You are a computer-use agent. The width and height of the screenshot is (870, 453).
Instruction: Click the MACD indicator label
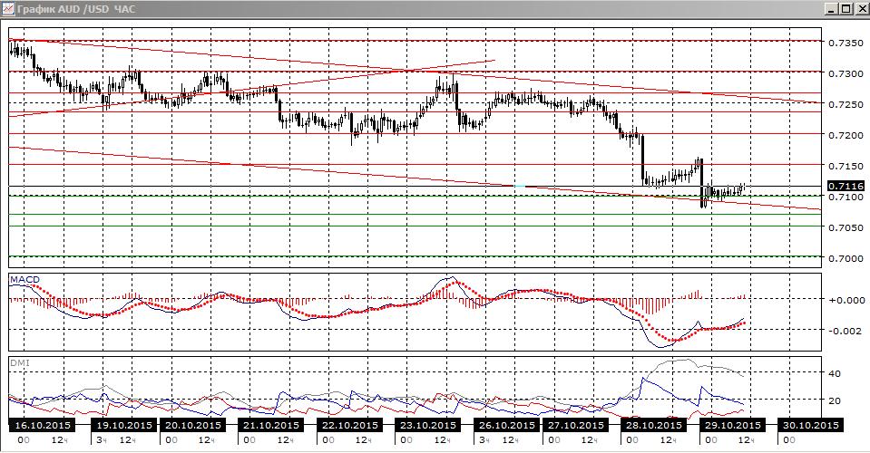(x=25, y=280)
